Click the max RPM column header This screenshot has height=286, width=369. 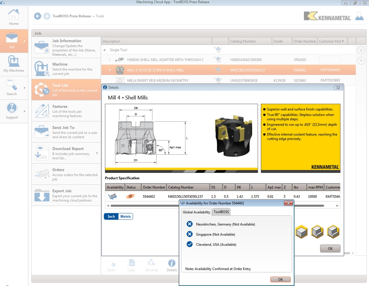pos(315,187)
